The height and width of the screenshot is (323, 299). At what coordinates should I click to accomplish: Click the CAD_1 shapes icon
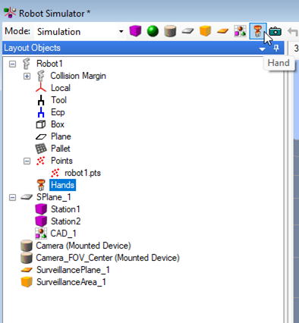click(41, 234)
